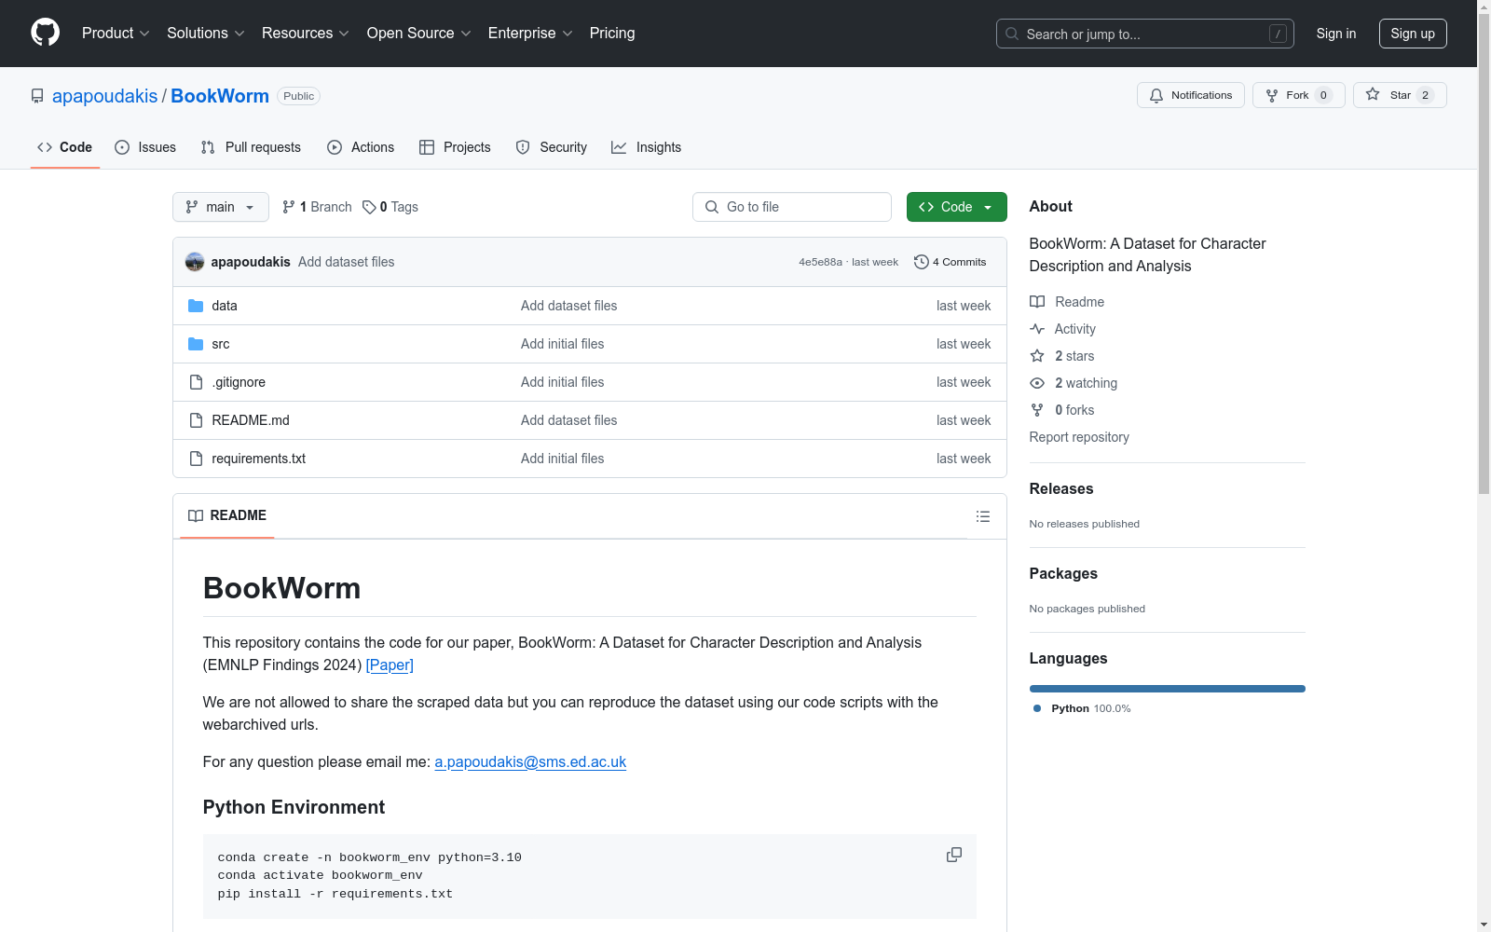This screenshot has width=1491, height=932.
Task: Click the Sign up button
Action: [1413, 34]
